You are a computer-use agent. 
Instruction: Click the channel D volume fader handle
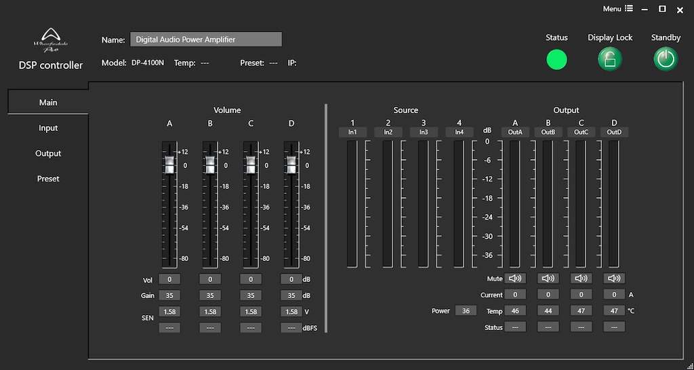click(x=291, y=164)
